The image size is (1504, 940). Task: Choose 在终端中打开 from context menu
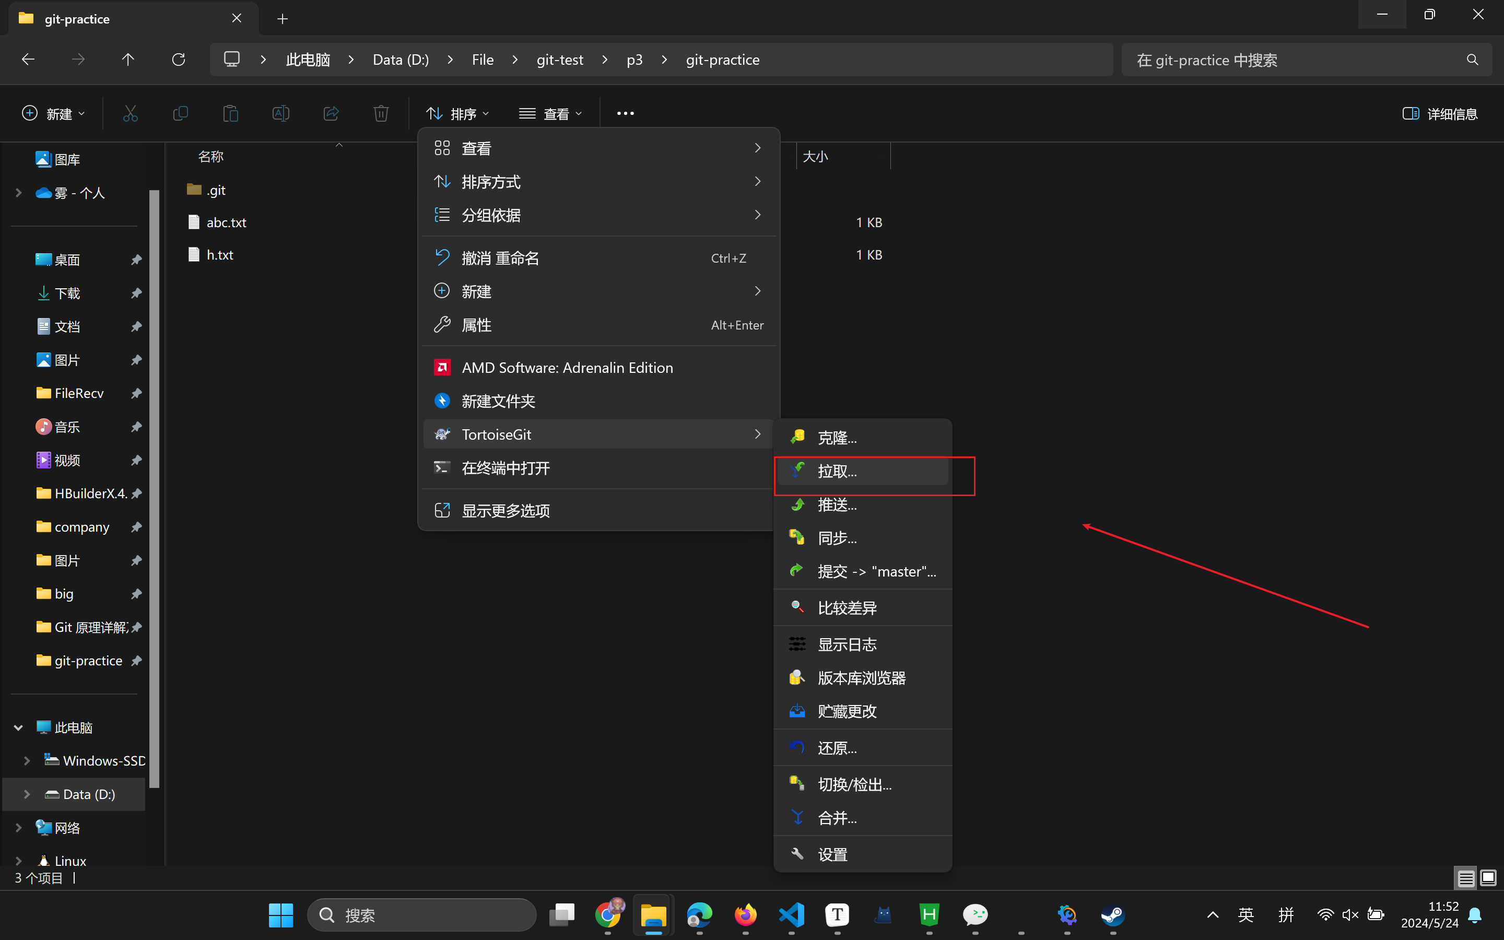(x=506, y=468)
